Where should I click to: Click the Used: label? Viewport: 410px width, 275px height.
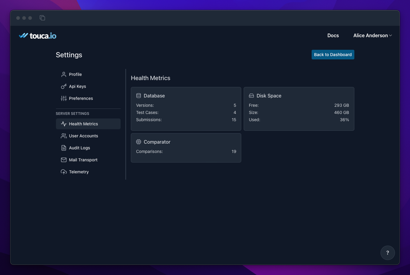(x=254, y=120)
